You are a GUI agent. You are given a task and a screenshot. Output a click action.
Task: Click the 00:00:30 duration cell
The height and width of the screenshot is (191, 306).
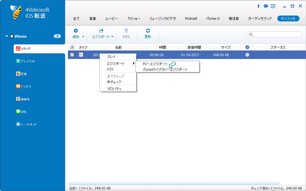[157, 55]
